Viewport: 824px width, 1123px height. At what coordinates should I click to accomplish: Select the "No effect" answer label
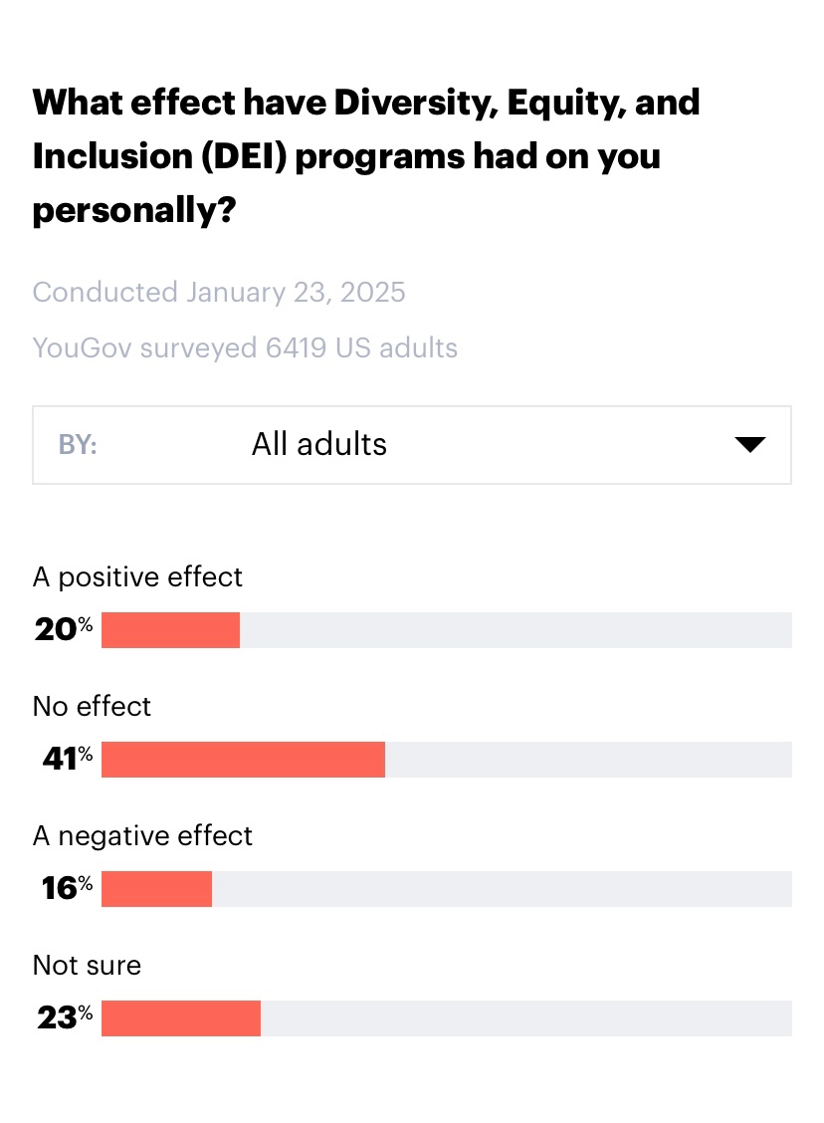coord(92,706)
